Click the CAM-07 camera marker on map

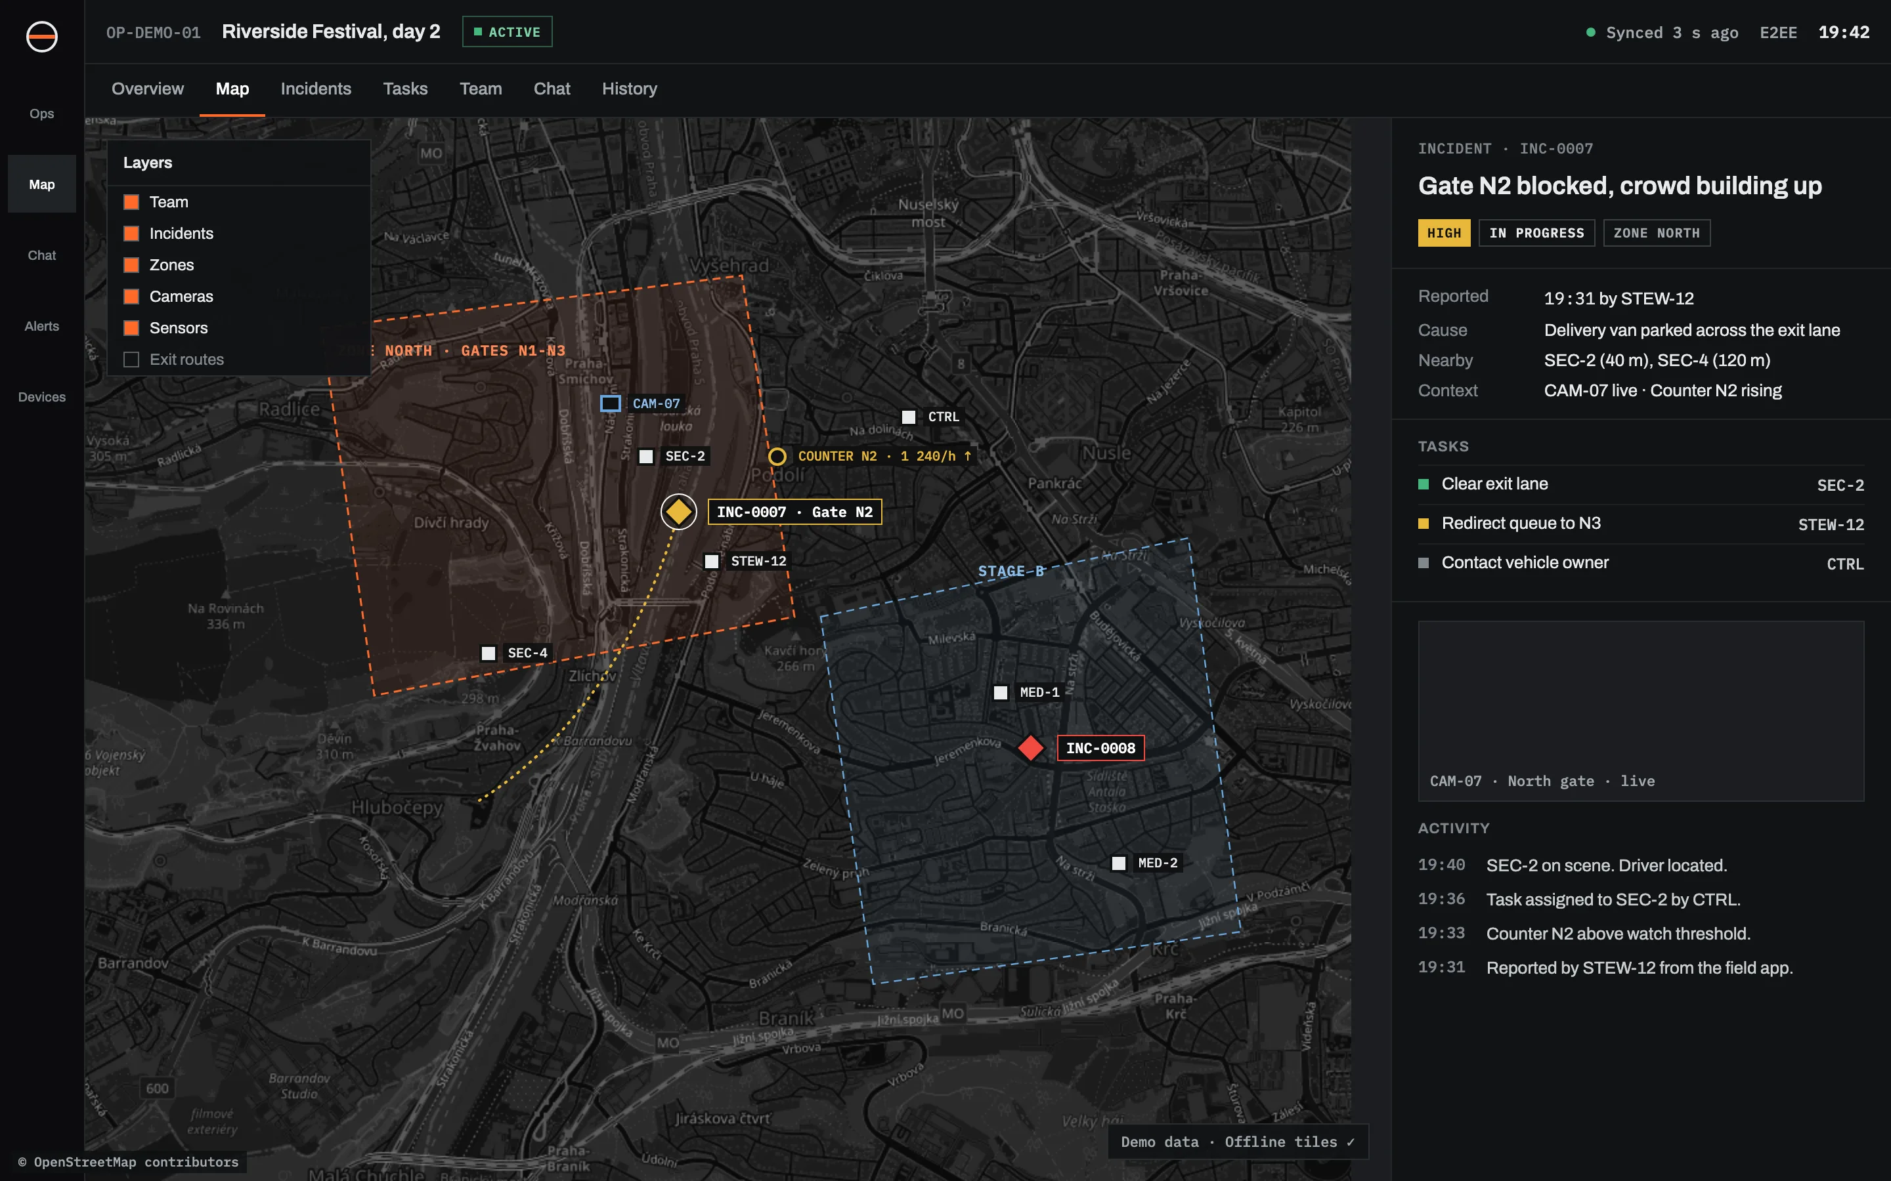[610, 403]
